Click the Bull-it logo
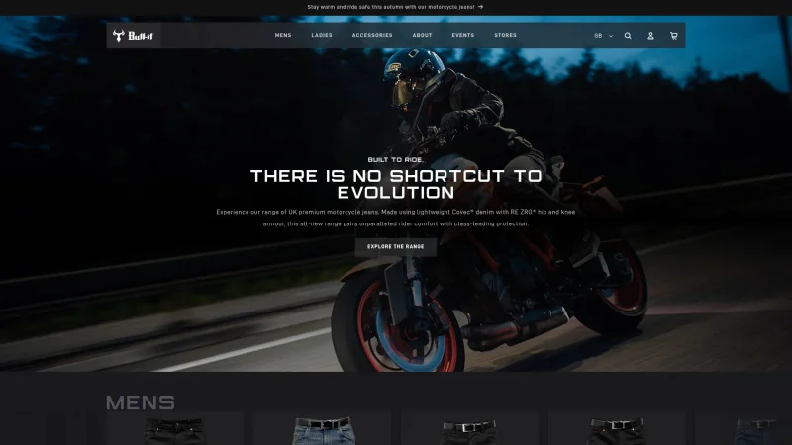This screenshot has width=792, height=445. (x=133, y=36)
